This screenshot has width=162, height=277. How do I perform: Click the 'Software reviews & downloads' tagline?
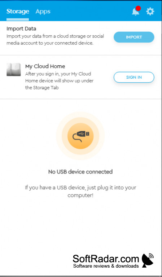106,266
